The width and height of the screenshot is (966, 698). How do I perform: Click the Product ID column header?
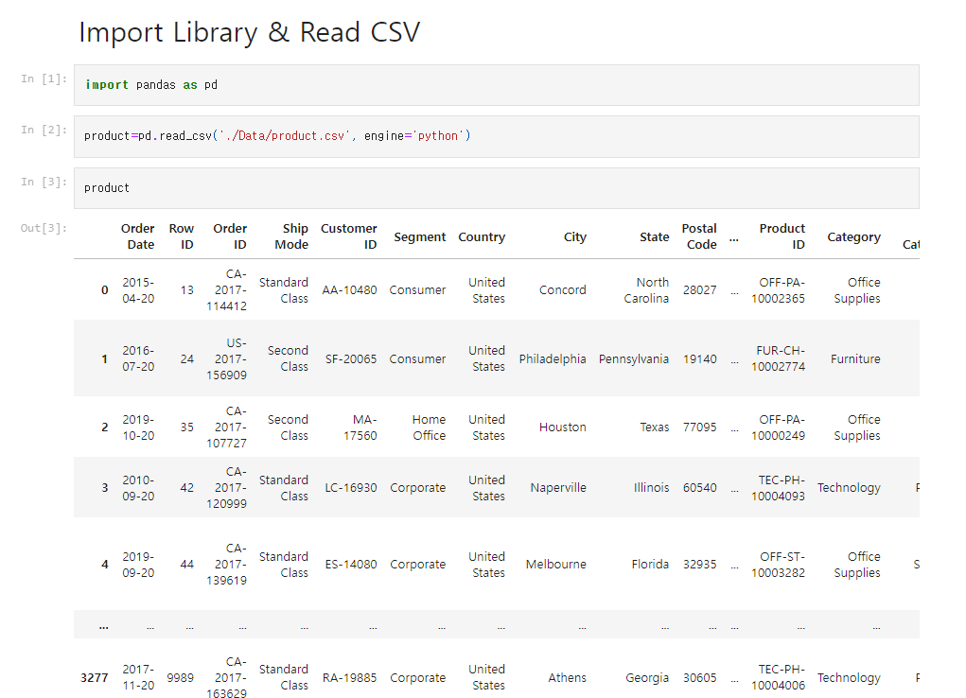782,236
